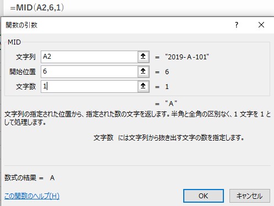Click the MID group label
This screenshot has height=206, width=274.
(x=14, y=42)
